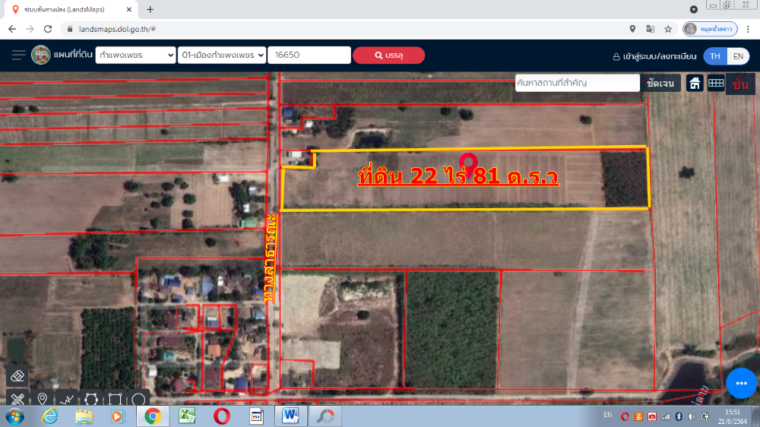Select the circle drawing tool
The width and height of the screenshot is (760, 427).
138,399
